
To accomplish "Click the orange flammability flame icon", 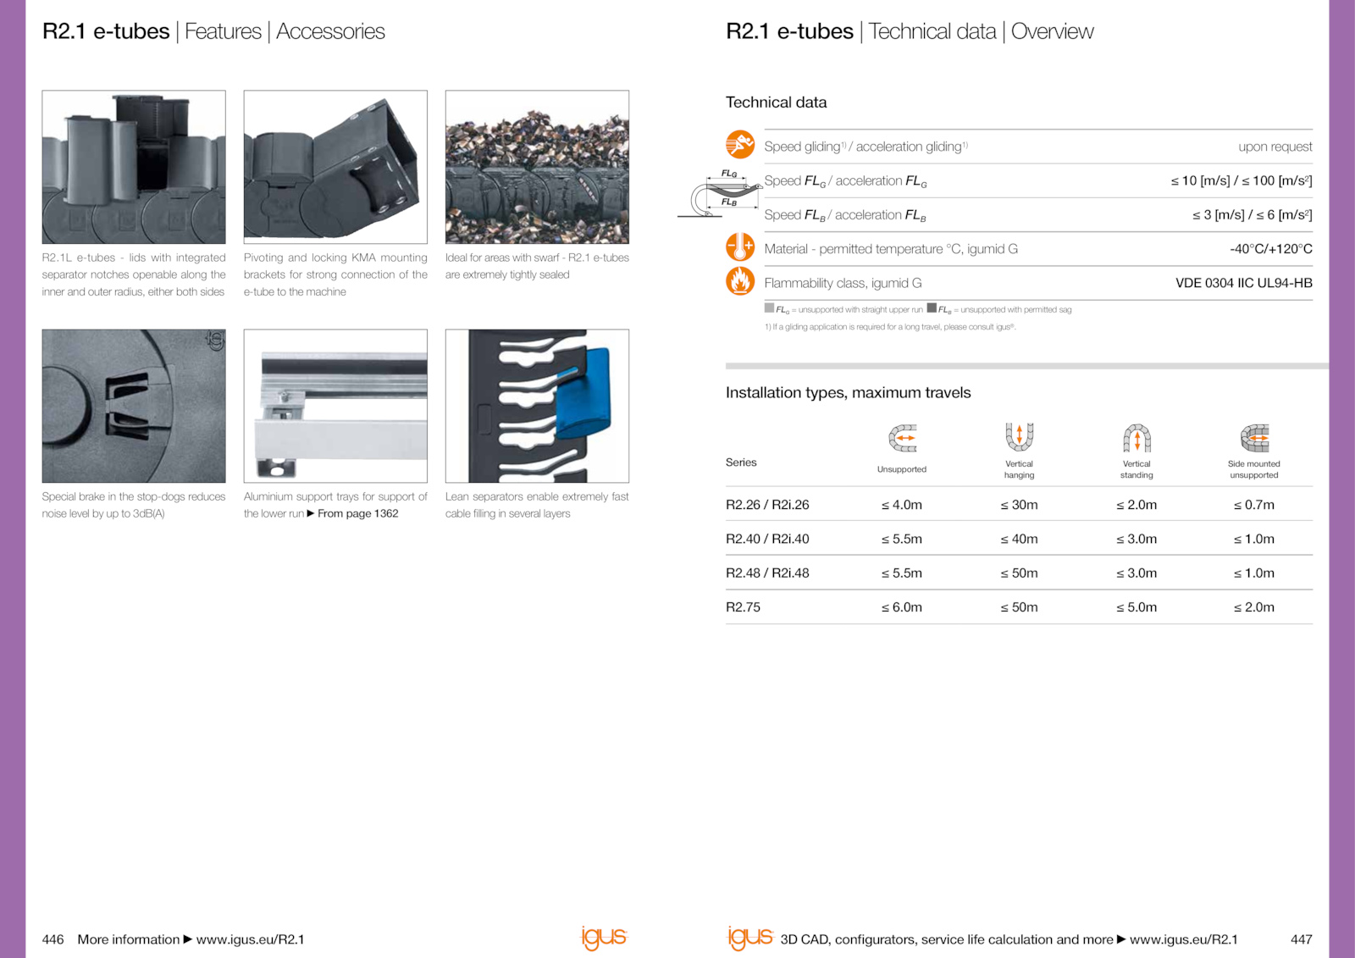I will tap(739, 280).
